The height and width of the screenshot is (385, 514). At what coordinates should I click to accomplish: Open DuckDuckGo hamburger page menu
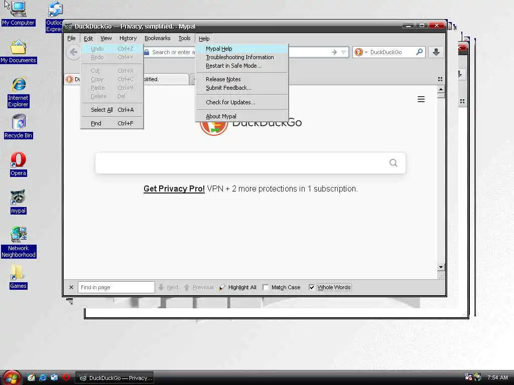point(421,99)
